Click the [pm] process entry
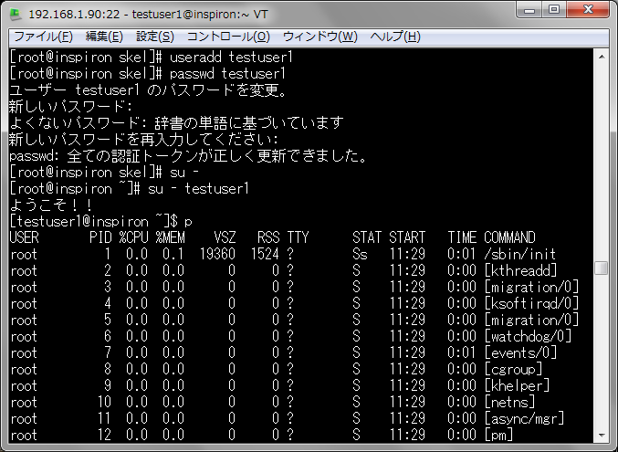618x452 pixels. (498, 436)
